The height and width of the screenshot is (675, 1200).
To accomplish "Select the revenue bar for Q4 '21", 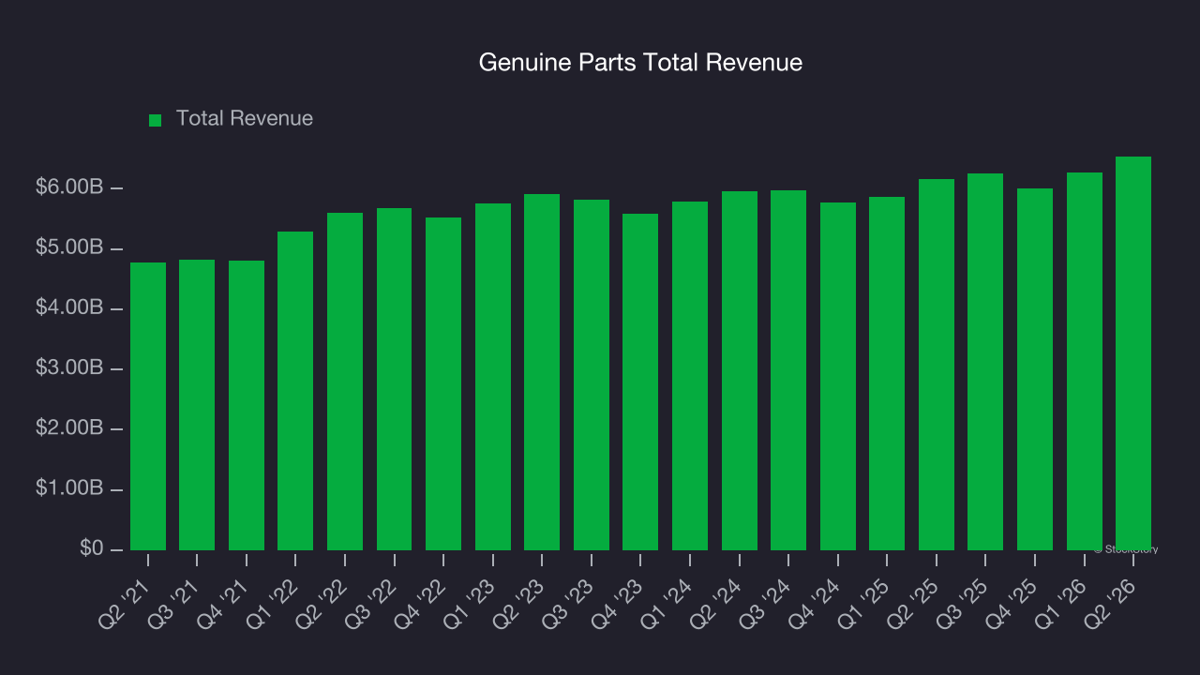I will [247, 405].
